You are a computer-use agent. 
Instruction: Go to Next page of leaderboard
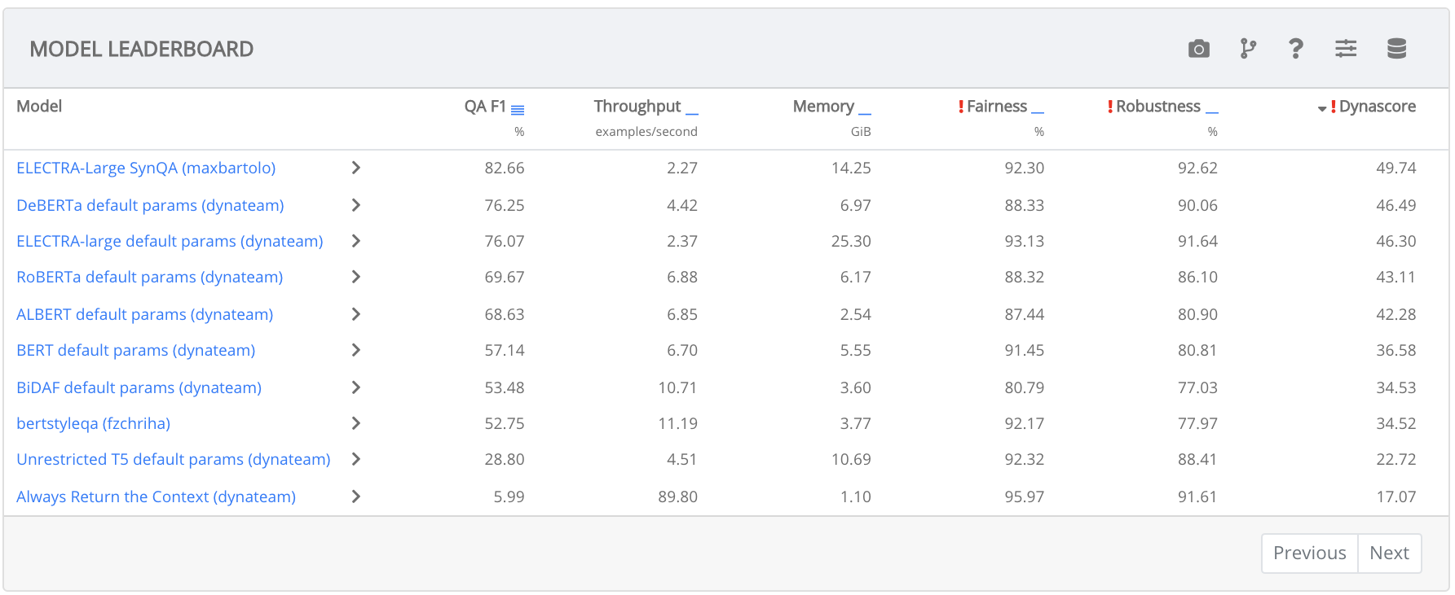coord(1389,553)
